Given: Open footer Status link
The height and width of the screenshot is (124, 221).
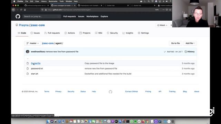Looking at the screenshot, I should tap(83, 92).
